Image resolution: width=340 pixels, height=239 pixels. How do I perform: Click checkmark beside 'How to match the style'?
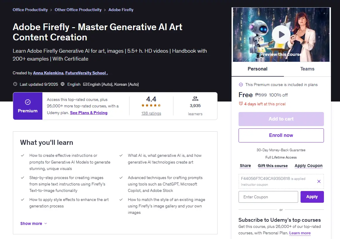[121, 200]
